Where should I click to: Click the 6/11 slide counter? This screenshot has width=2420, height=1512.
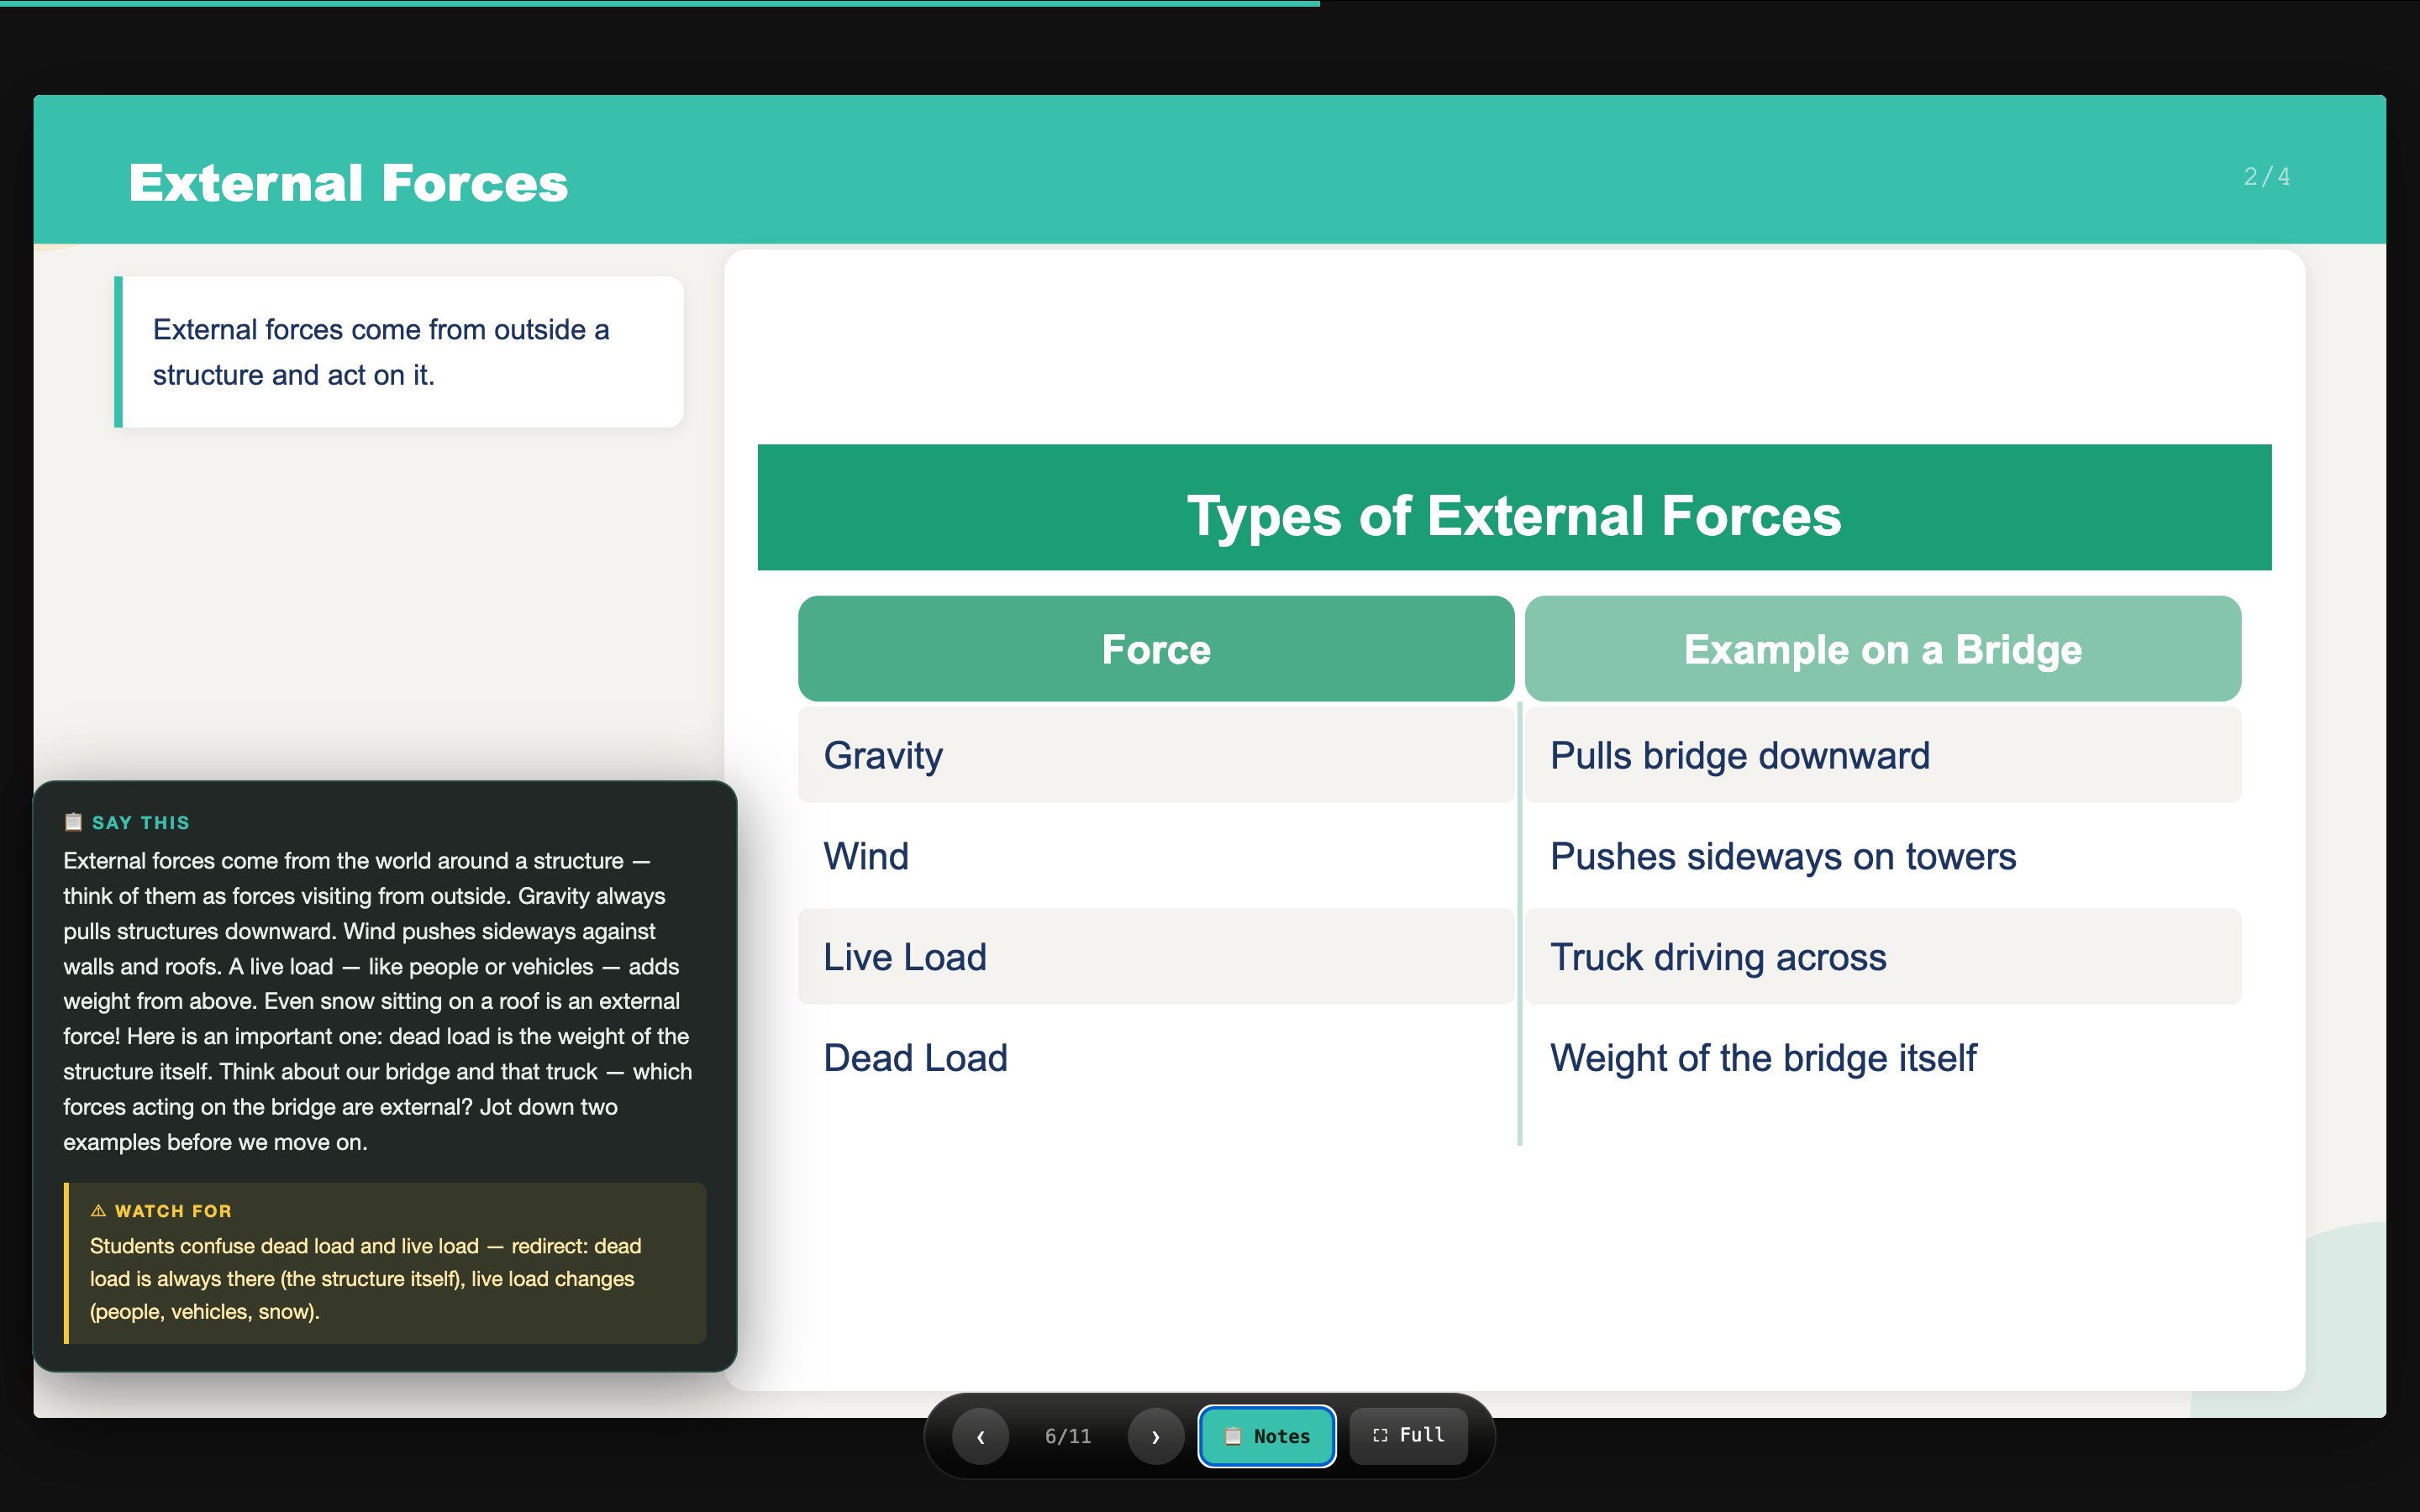(1068, 1436)
